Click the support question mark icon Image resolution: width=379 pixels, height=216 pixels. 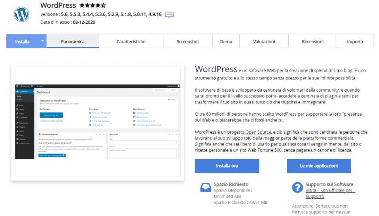pos(297,187)
